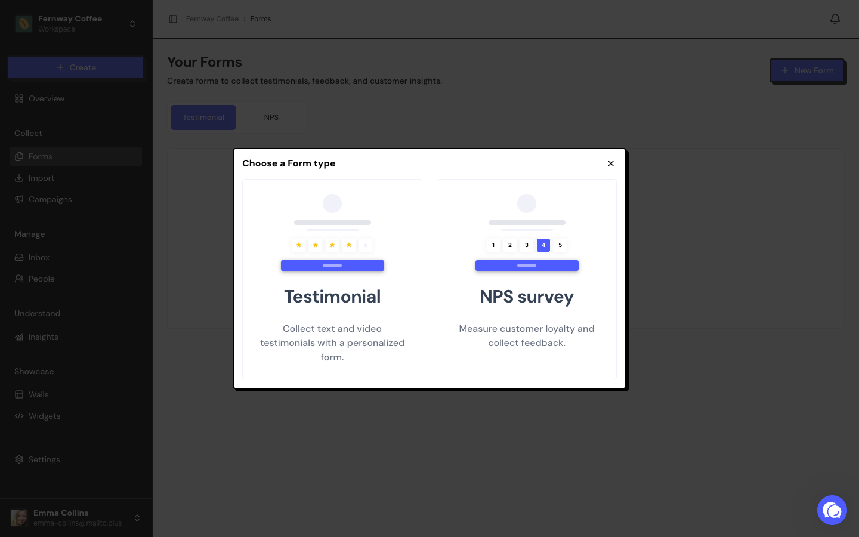
Task: Click the Forms sidebar icon
Action: (19, 156)
